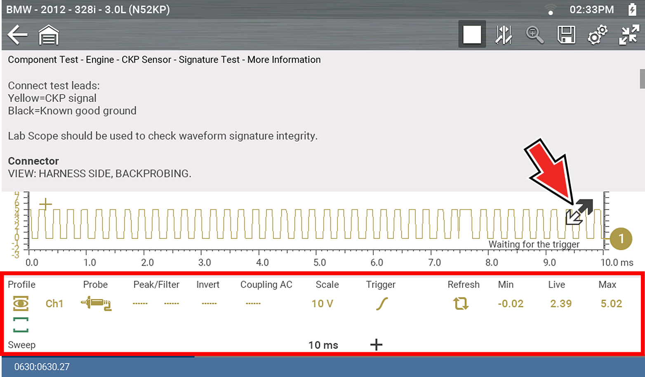The width and height of the screenshot is (645, 377).
Task: Select the trigger slope icon
Action: point(382,304)
